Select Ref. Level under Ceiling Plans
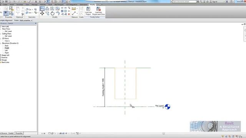 coord(8,36)
